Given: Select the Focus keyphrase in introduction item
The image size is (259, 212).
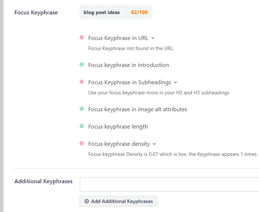Looking at the screenshot, I should [x=129, y=65].
